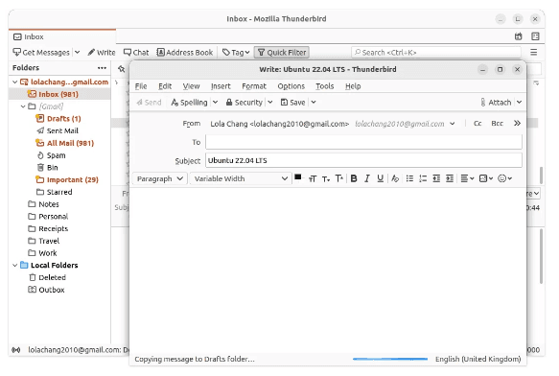Image resolution: width=559 pixels, height=376 pixels.
Task: Toggle the Quick Filter button
Action: [282, 53]
